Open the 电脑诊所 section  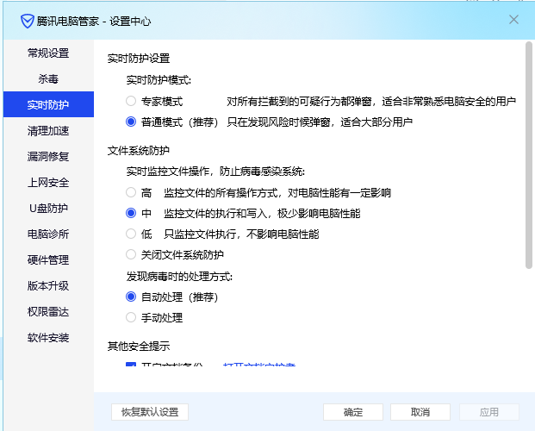point(48,234)
